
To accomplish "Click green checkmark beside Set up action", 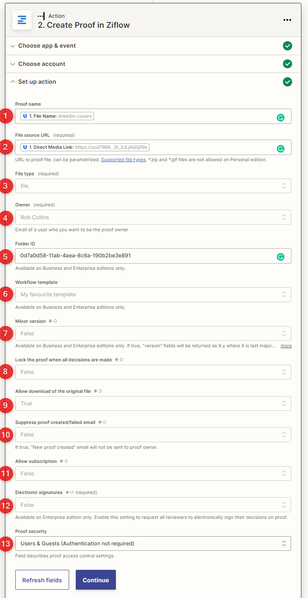I will click(287, 82).
